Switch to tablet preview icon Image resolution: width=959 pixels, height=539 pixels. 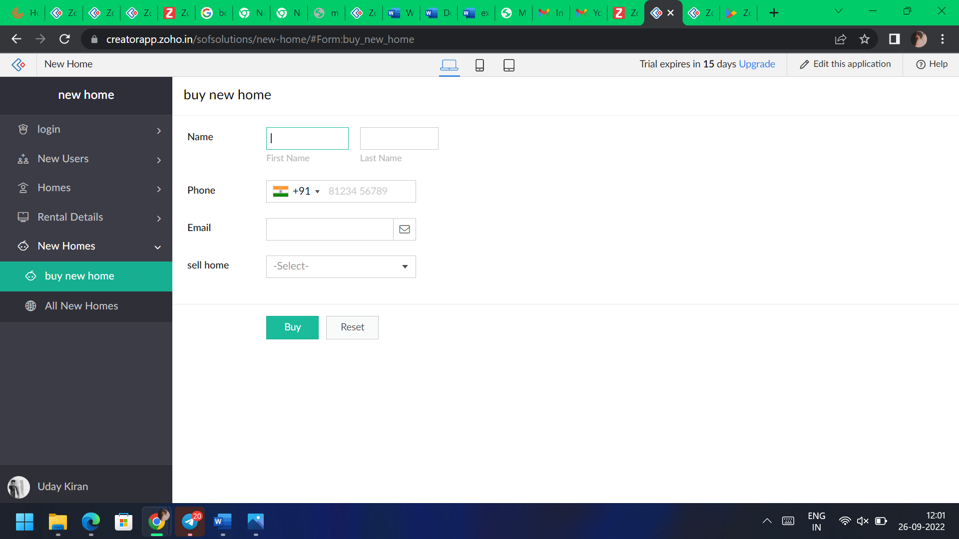click(509, 65)
